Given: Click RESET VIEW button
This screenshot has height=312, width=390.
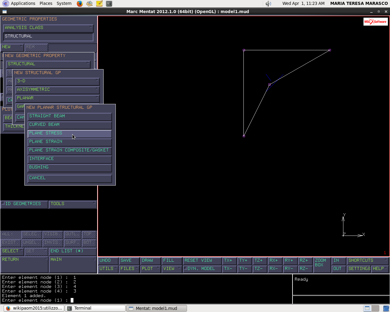Looking at the screenshot, I should coord(202,261).
